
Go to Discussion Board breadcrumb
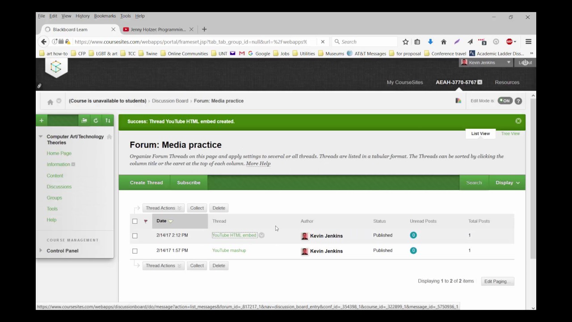170,101
